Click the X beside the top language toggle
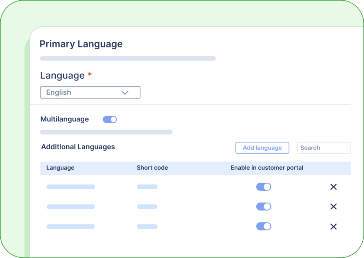The width and height of the screenshot is (364, 258). click(333, 187)
